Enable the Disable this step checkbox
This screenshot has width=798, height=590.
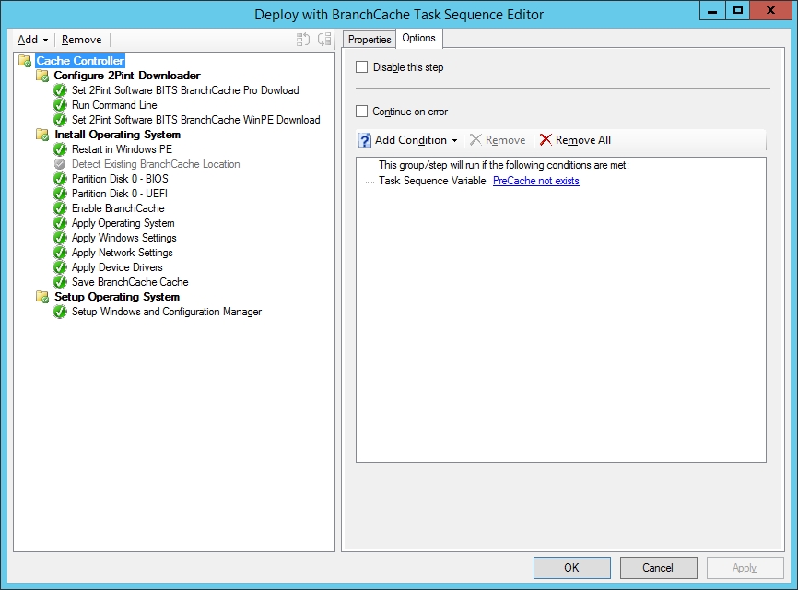362,67
